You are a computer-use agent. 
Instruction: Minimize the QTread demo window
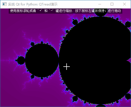click(100, 4)
